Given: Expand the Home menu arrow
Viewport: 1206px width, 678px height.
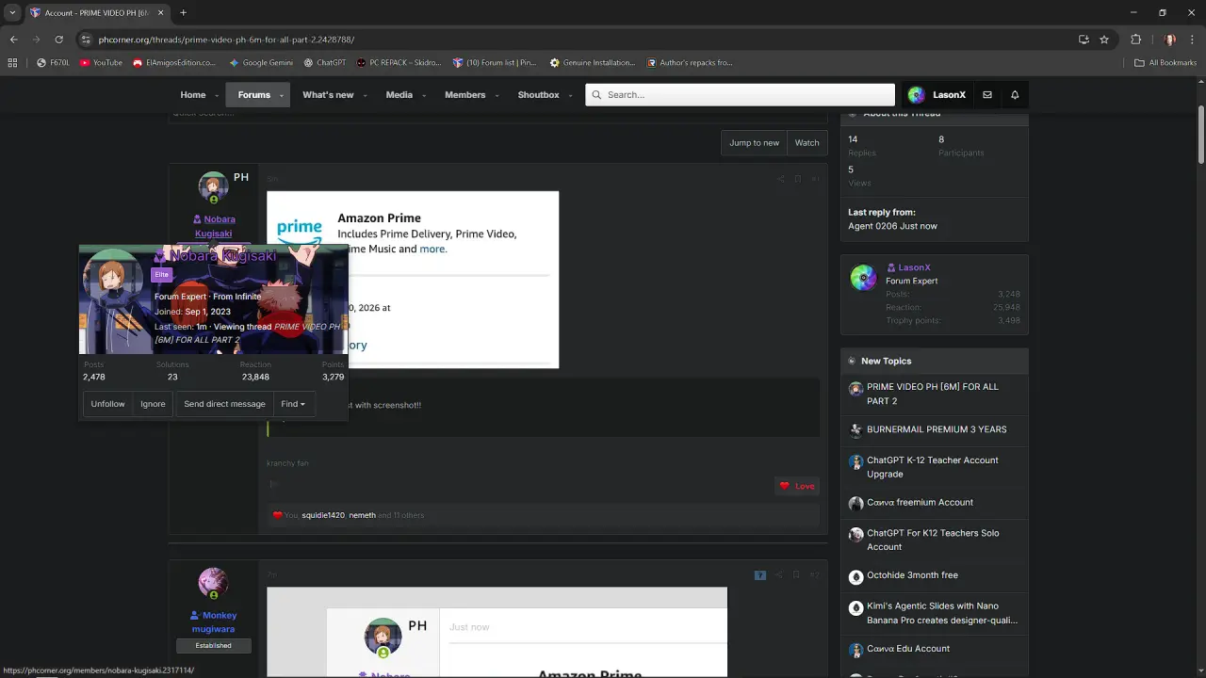Looking at the screenshot, I should tap(217, 95).
